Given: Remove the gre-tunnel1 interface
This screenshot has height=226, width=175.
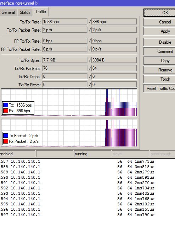Looking at the screenshot, I should tap(159, 70).
